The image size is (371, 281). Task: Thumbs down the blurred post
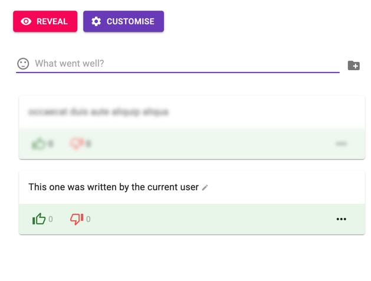tap(77, 144)
